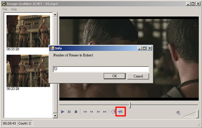Open the Help menu
The image size is (202, 128).
(14, 9)
